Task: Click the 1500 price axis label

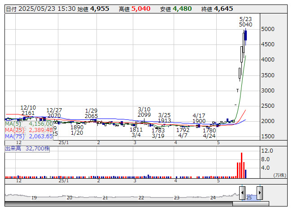Action: point(268,136)
